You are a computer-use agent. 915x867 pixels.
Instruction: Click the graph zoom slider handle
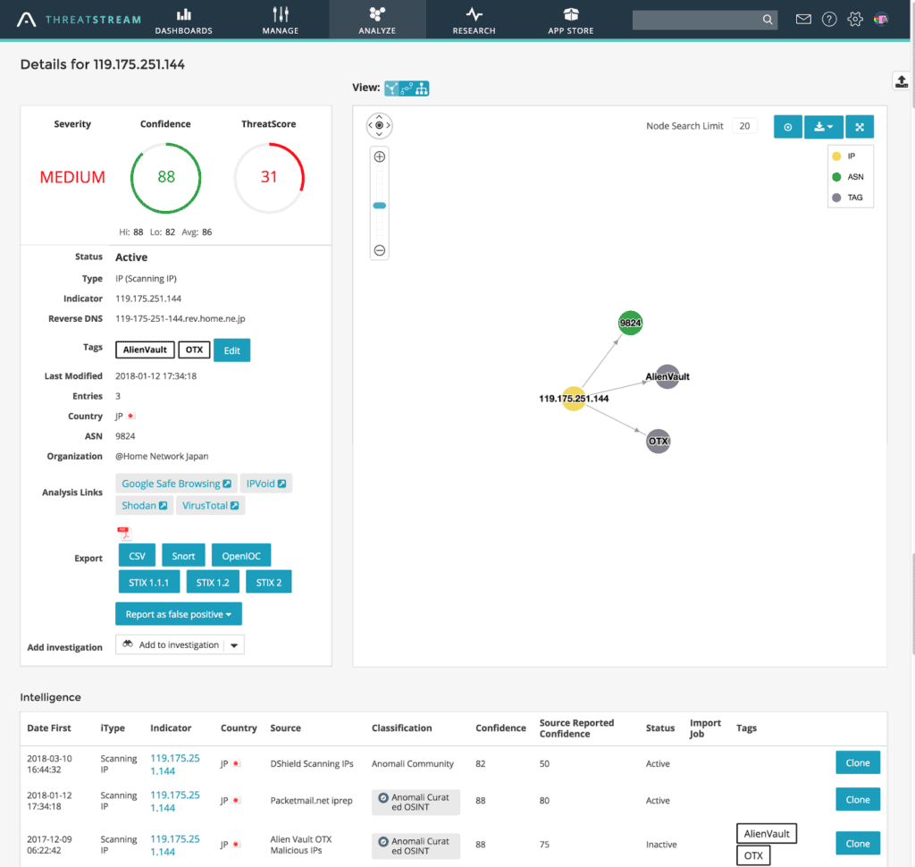(379, 206)
